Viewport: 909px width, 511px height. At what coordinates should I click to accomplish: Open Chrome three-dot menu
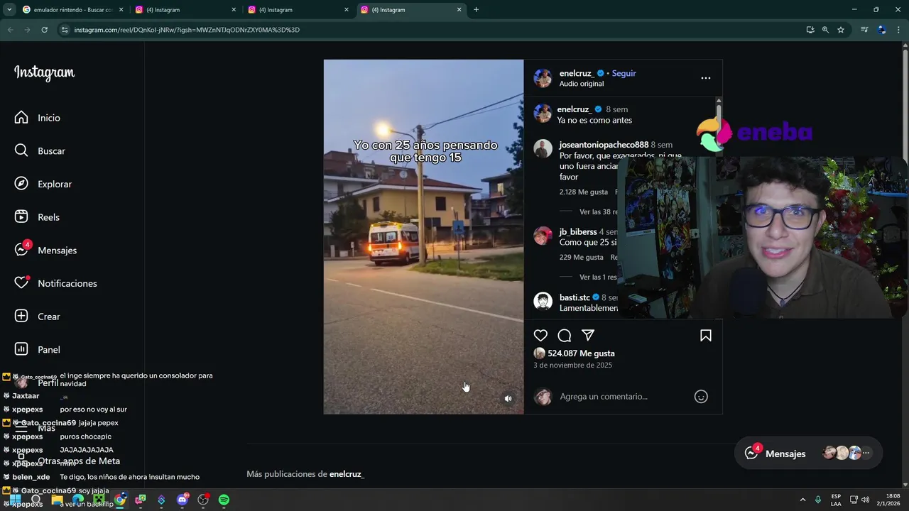[899, 30]
